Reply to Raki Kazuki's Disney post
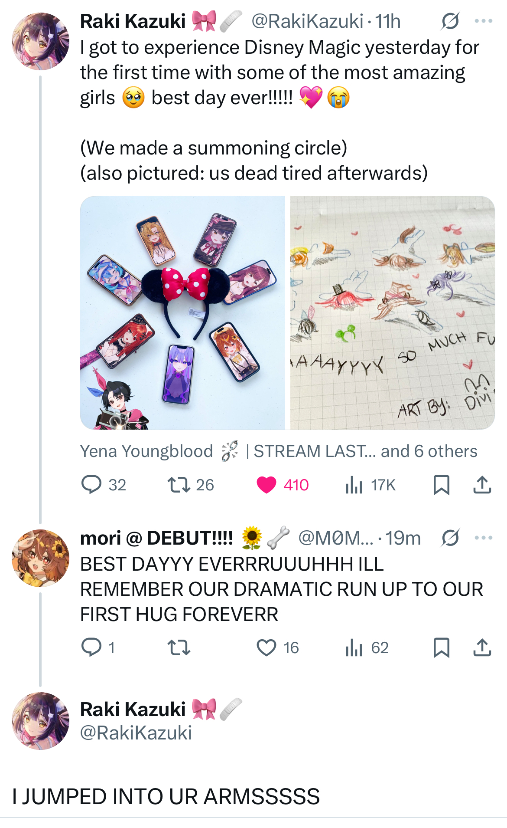Screen dimensions: 507x828 point(91,485)
